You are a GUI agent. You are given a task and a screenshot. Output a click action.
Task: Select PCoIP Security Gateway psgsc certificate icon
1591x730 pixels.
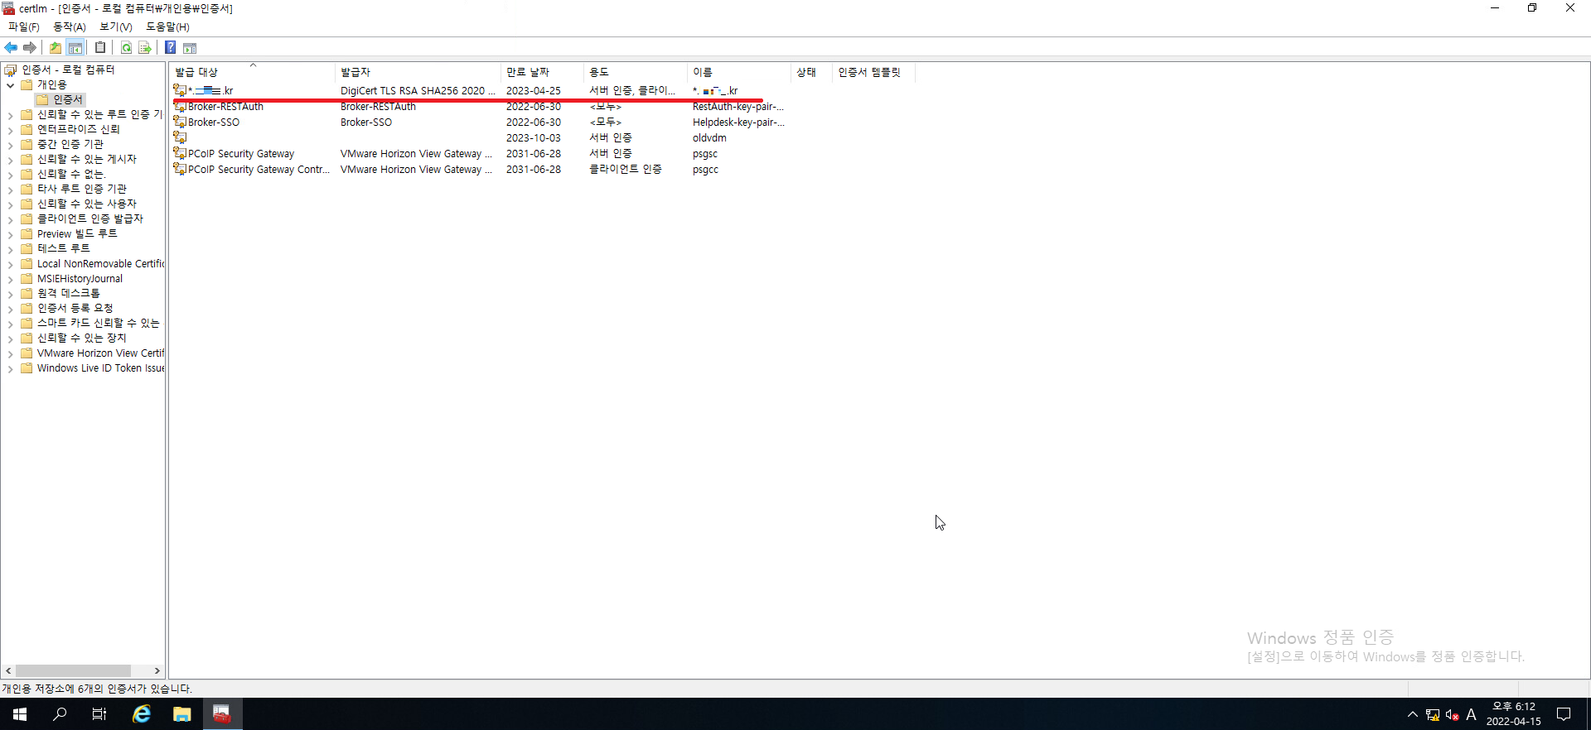[x=180, y=153]
